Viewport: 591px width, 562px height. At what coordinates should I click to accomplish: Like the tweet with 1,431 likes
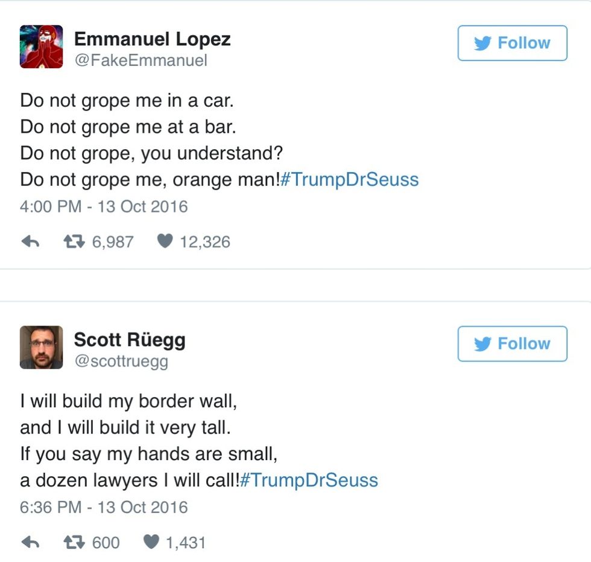point(151,542)
